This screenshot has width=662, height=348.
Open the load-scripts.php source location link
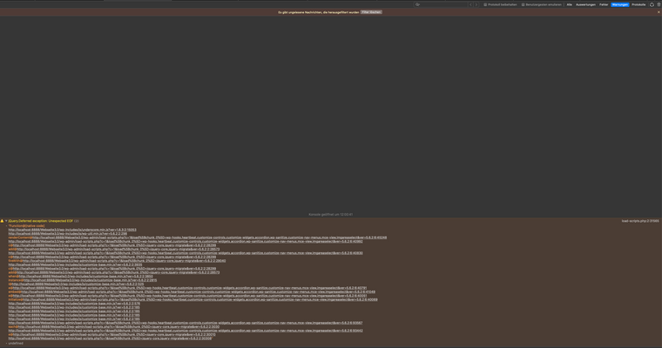[x=640, y=221]
